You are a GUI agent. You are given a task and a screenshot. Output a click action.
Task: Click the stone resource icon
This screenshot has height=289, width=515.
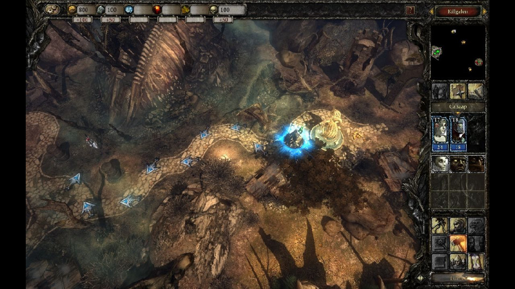[x=100, y=10]
